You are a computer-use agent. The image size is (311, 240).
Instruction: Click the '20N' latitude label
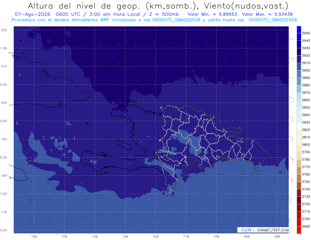point(4,103)
